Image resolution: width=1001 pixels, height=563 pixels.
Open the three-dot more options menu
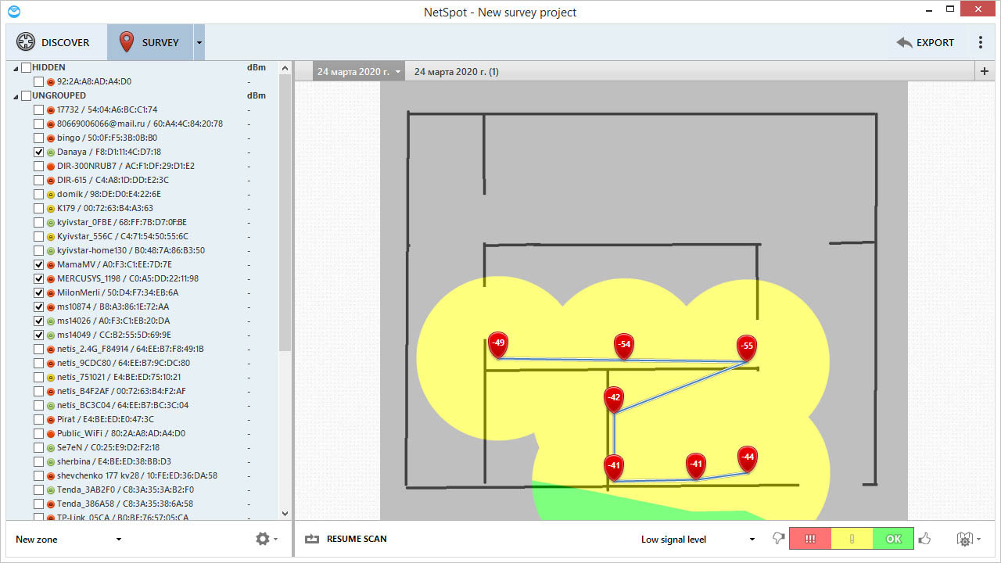981,42
